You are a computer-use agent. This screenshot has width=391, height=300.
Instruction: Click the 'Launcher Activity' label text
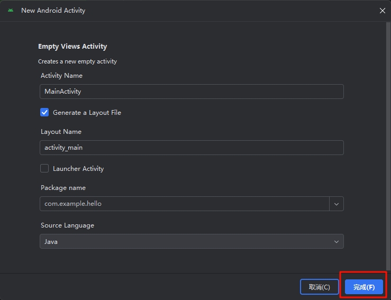(x=78, y=169)
